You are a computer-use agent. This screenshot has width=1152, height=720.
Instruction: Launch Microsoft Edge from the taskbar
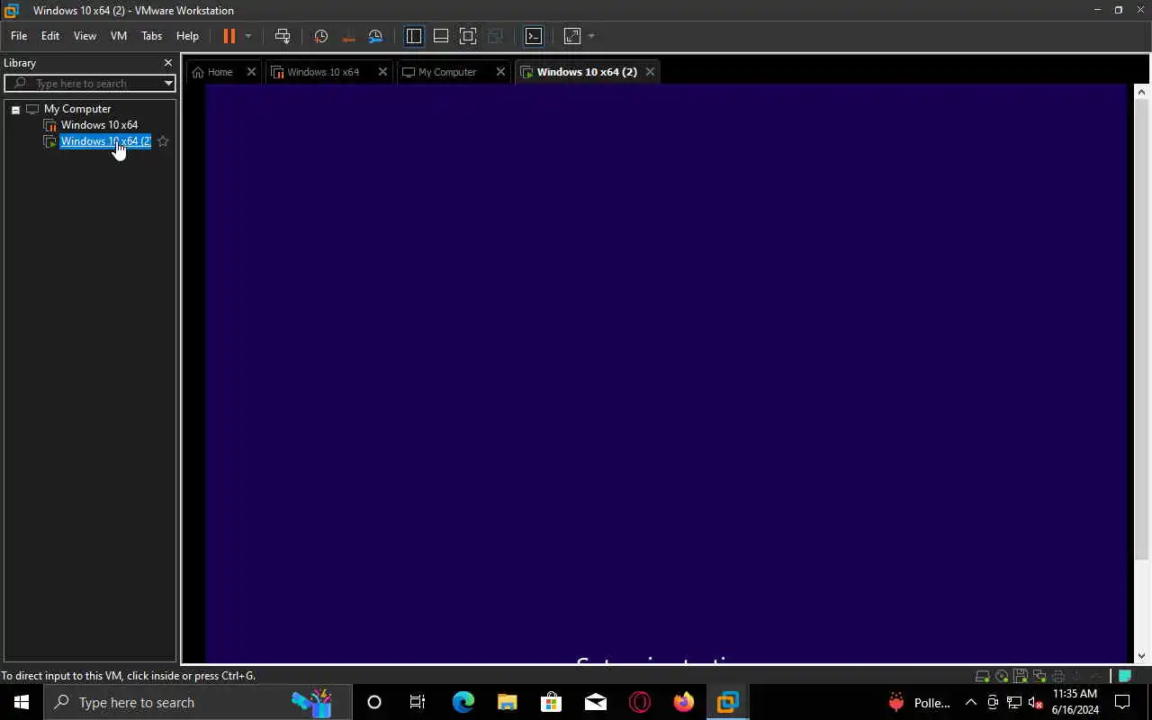click(x=463, y=702)
